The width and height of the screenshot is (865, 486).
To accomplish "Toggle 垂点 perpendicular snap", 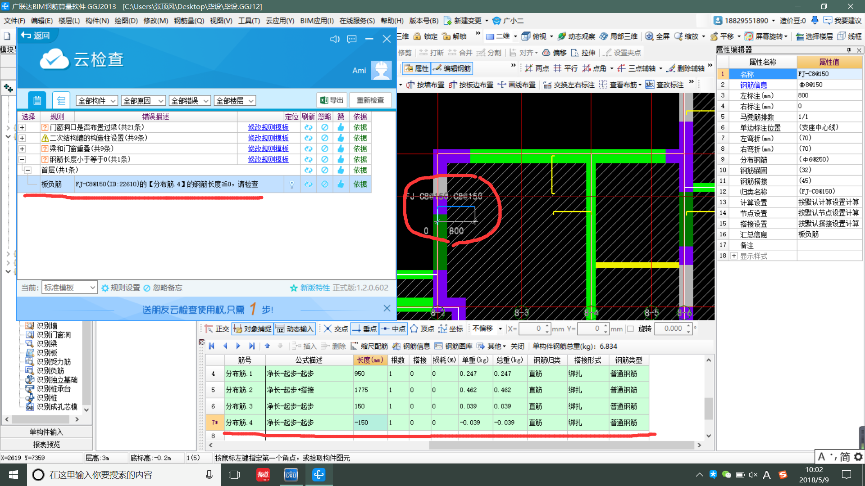I will pyautogui.click(x=364, y=329).
